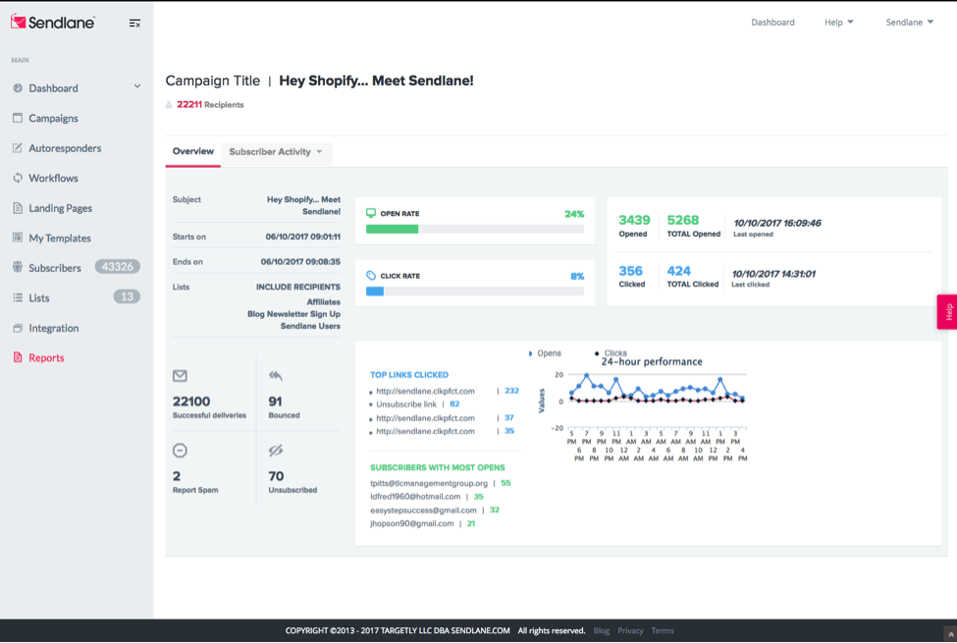Click the 43326 Subscribers count badge
The height and width of the screenshot is (643, 957).
point(117,267)
